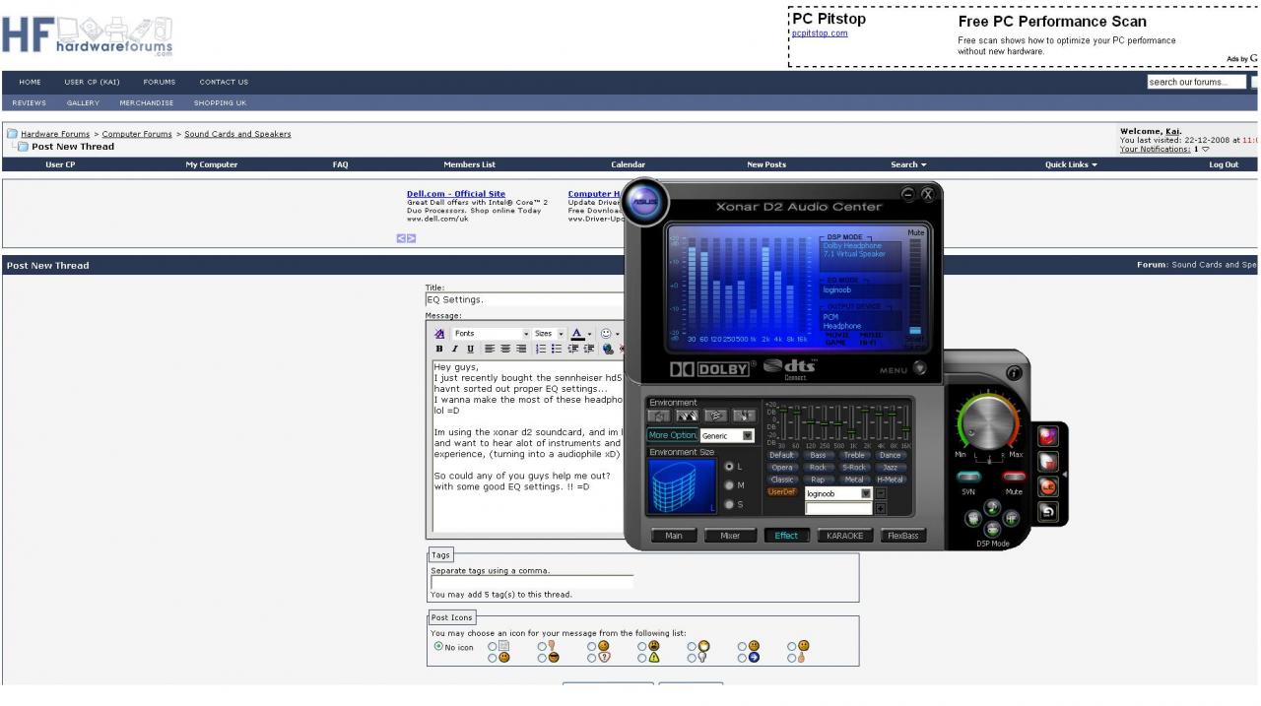Select the No icon post option
Screen dimensions: 1261x706
[x=438, y=647]
